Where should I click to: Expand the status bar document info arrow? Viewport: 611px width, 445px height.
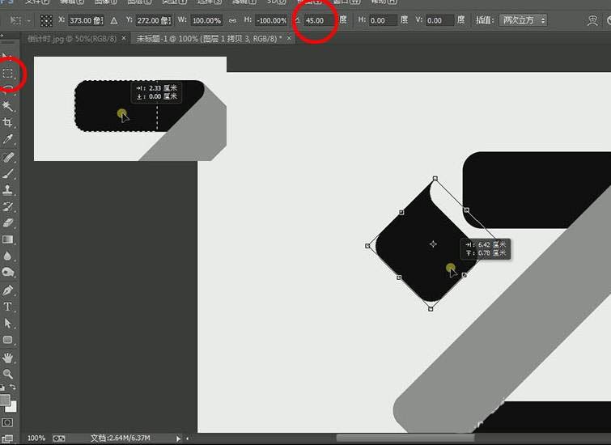[x=178, y=438]
